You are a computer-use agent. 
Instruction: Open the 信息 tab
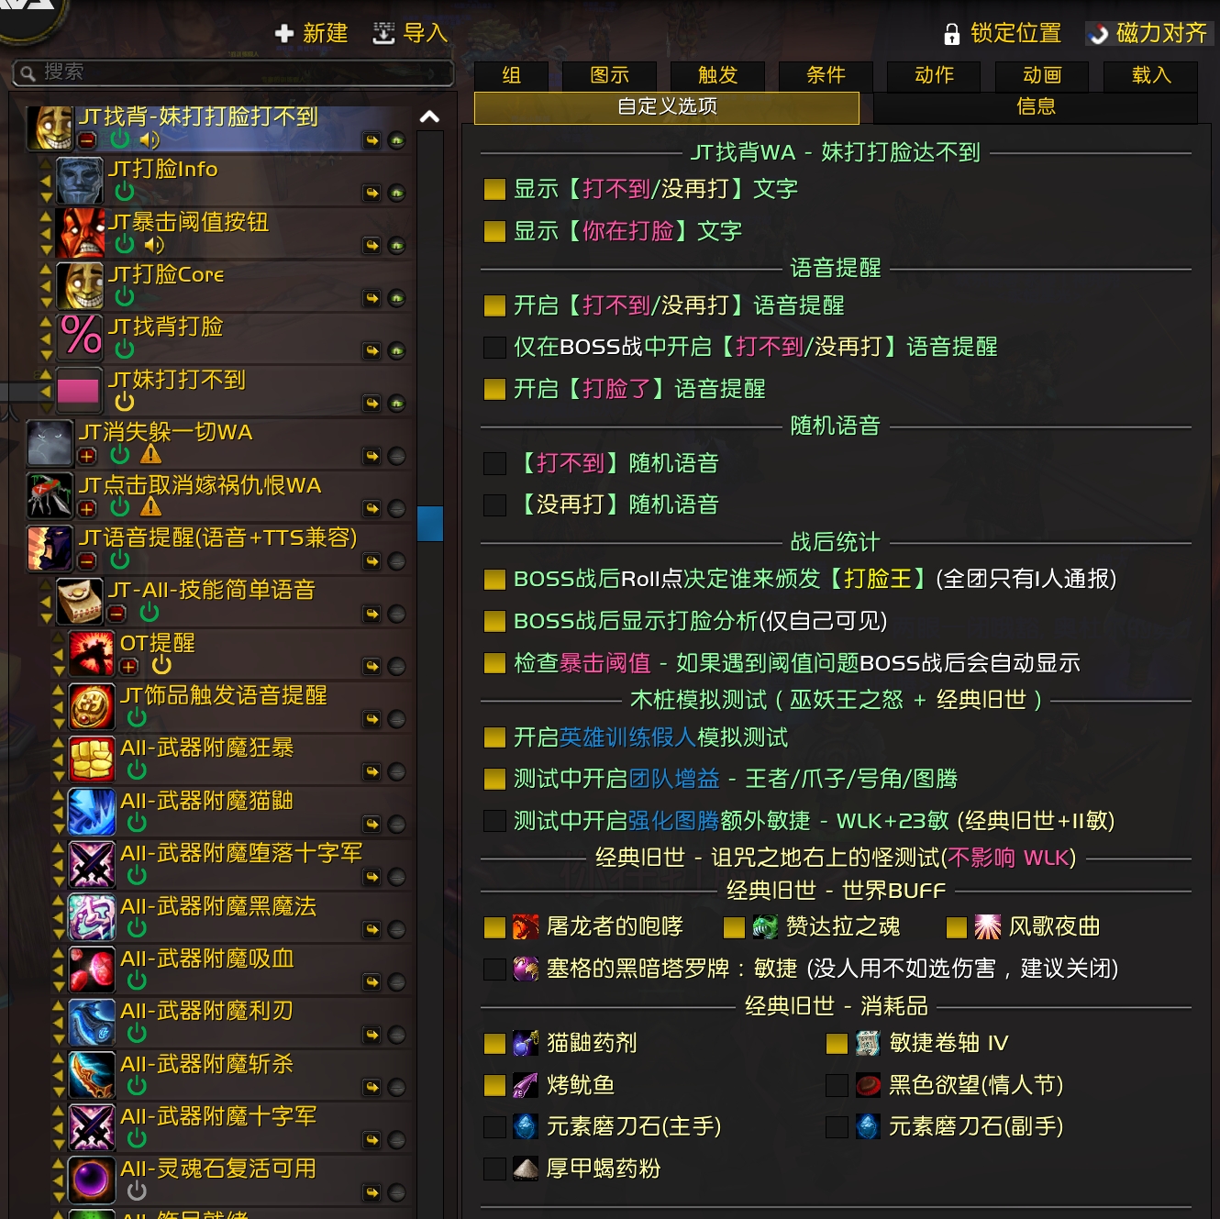coord(1036,107)
